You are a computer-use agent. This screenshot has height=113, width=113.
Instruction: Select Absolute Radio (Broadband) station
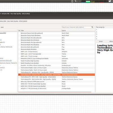click(56, 47)
